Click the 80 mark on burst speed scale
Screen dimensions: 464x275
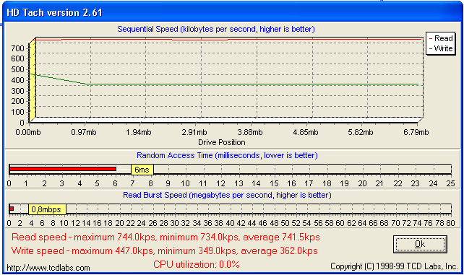[x=450, y=223]
